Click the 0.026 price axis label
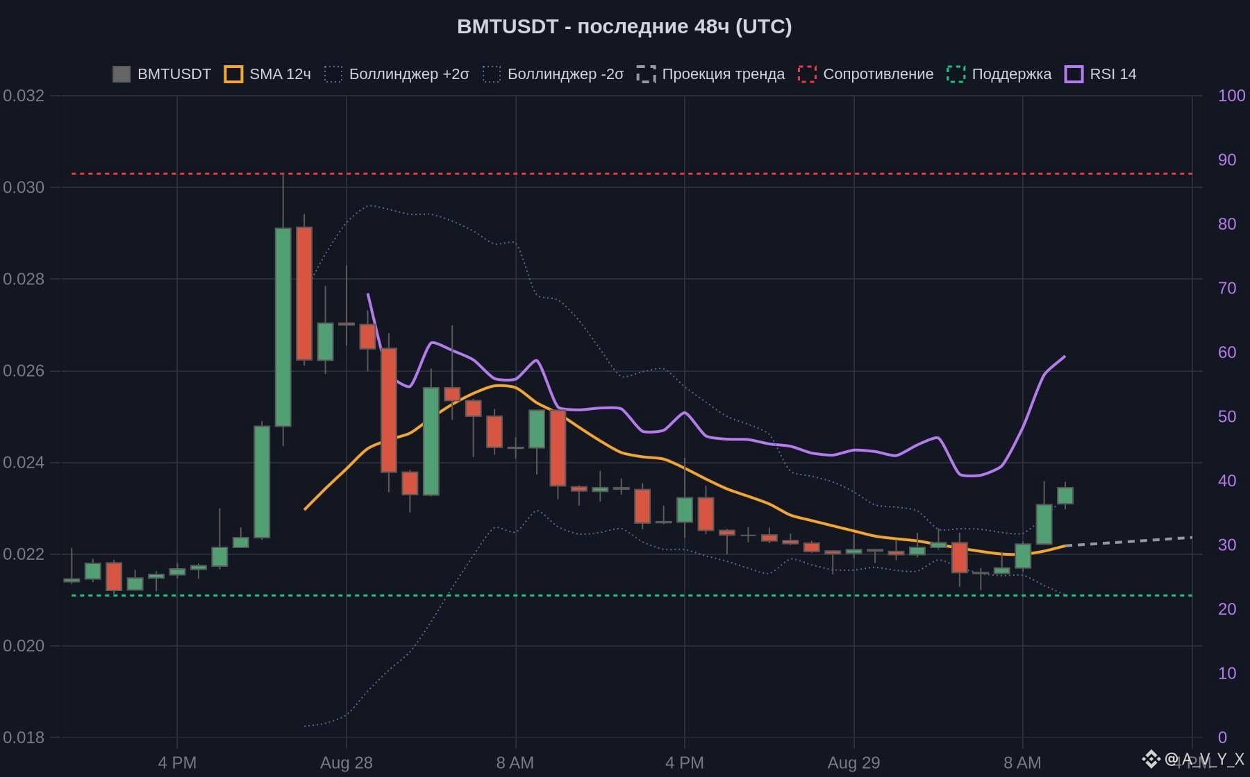 tap(24, 370)
